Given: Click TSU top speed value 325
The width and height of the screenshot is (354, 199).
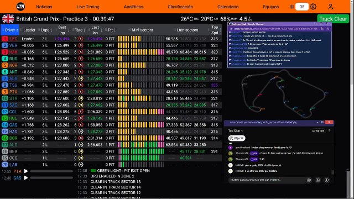Looking at the screenshot, I should (x=214, y=85).
